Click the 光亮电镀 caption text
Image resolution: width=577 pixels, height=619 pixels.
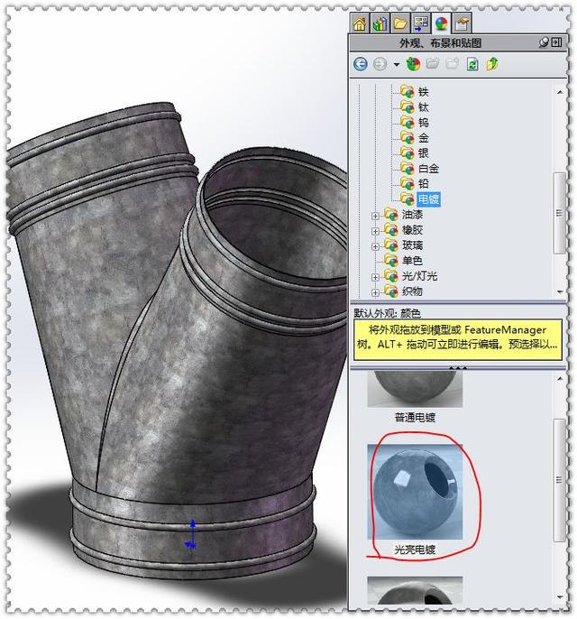415,550
